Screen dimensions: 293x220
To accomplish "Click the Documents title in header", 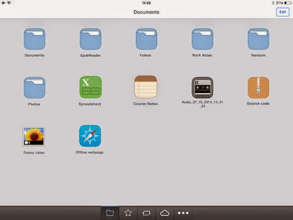I will (x=146, y=12).
